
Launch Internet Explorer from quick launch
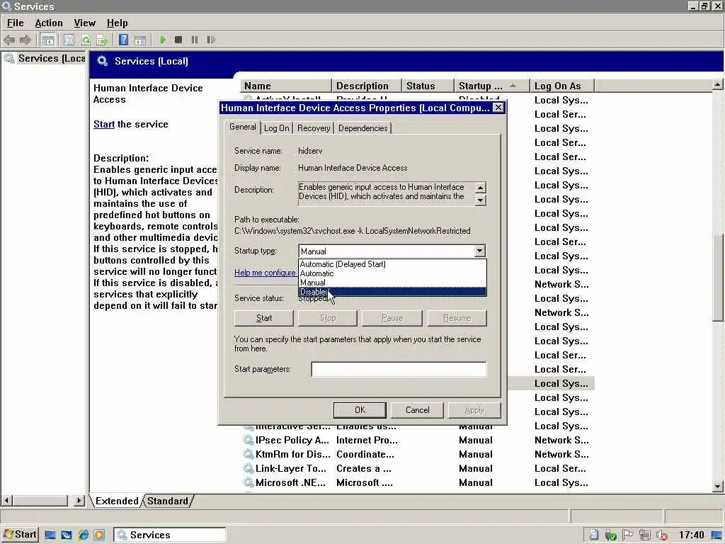[84, 535]
